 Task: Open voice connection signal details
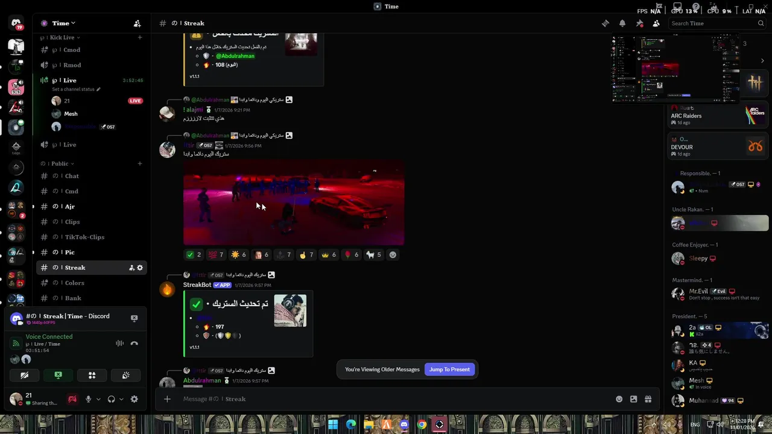(x=16, y=344)
